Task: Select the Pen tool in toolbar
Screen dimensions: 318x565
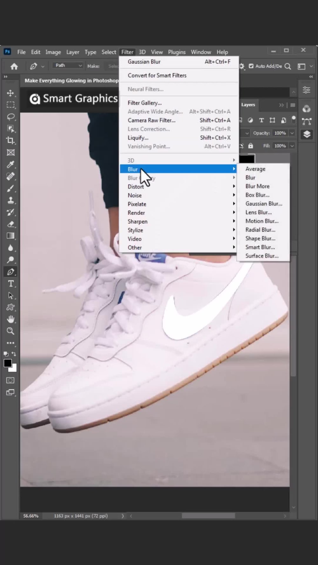Action: 10,272
